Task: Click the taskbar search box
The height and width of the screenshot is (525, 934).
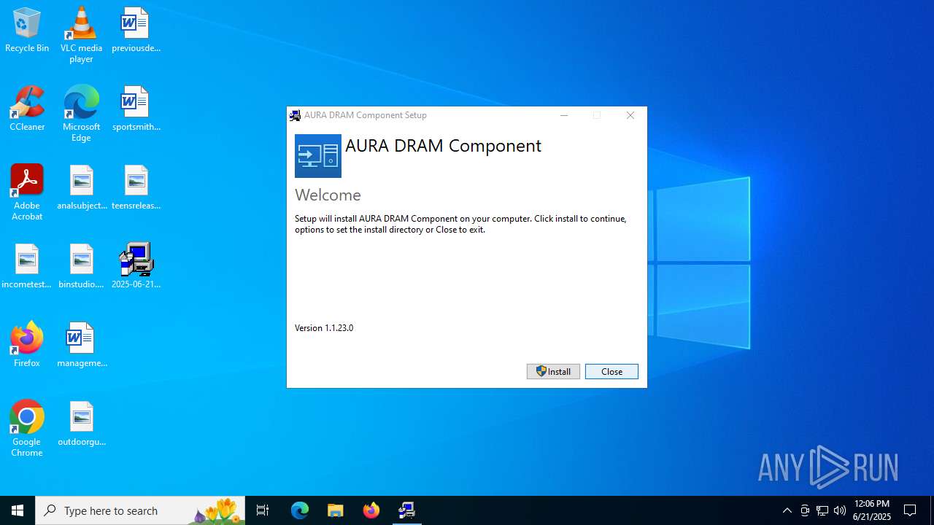Action: [140, 510]
